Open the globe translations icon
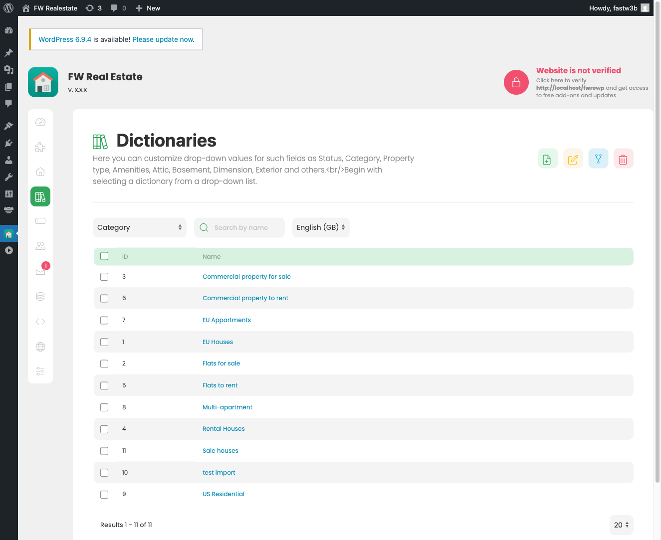This screenshot has width=661, height=540. [x=40, y=346]
